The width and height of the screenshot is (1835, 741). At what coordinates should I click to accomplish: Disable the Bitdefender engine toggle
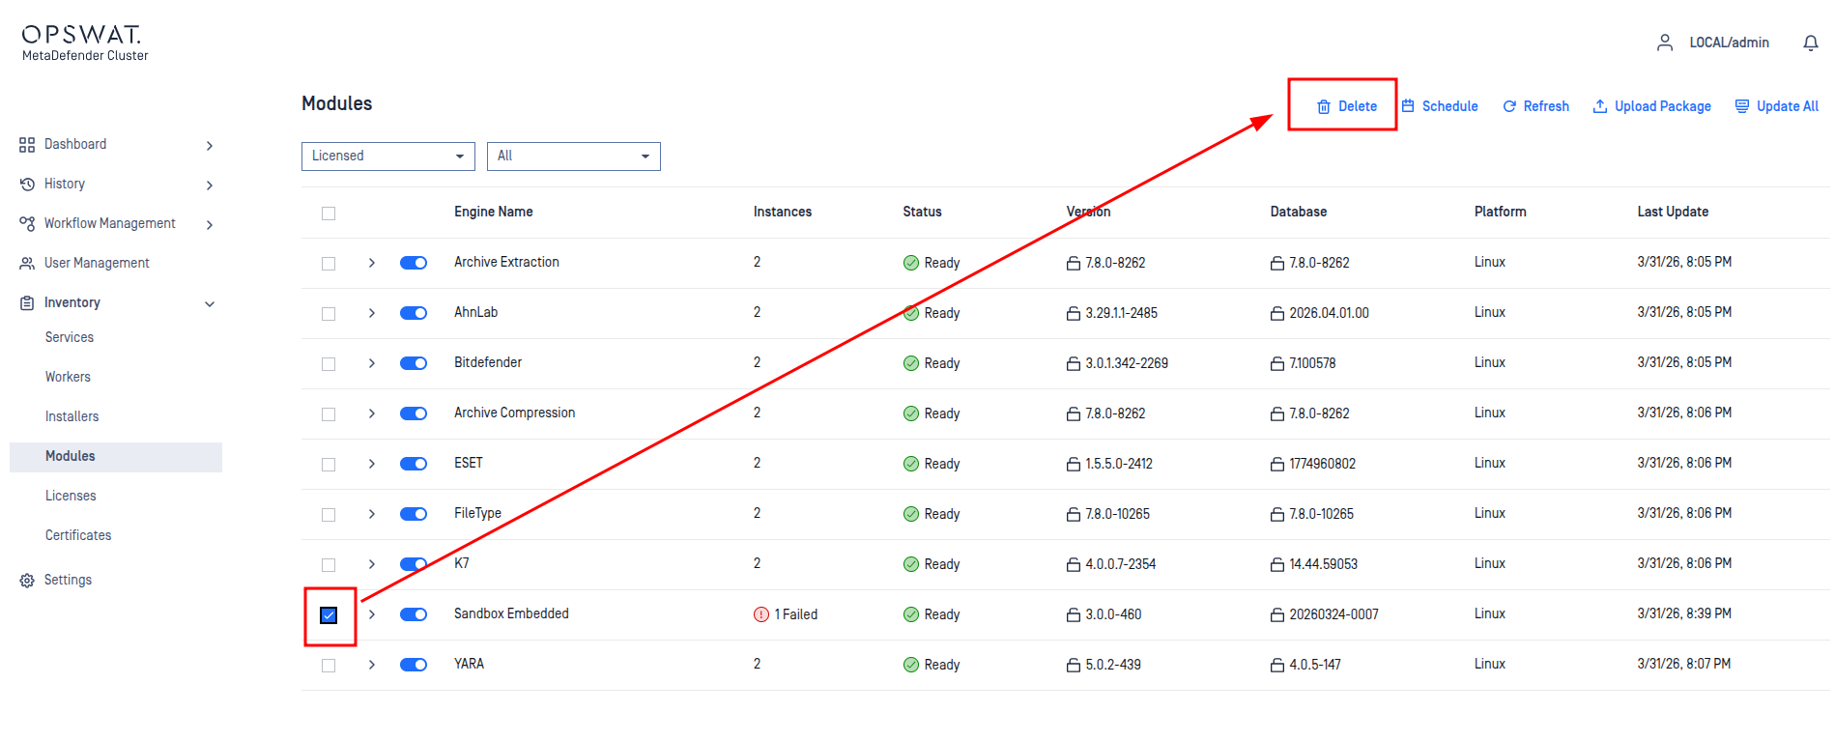[x=414, y=363]
